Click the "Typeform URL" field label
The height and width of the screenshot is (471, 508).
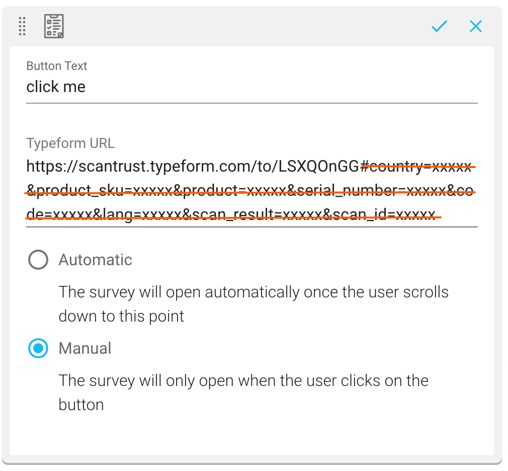pyautogui.click(x=70, y=143)
